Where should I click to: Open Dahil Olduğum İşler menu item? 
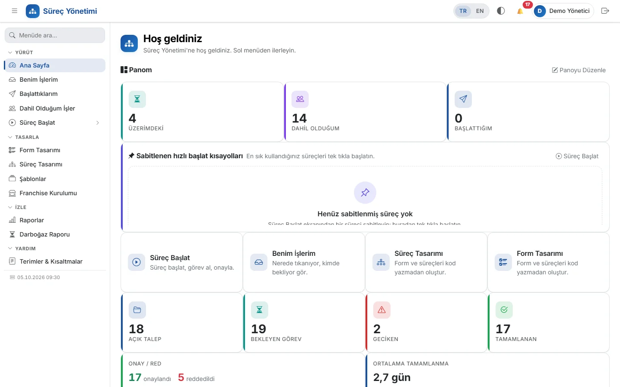point(55,108)
